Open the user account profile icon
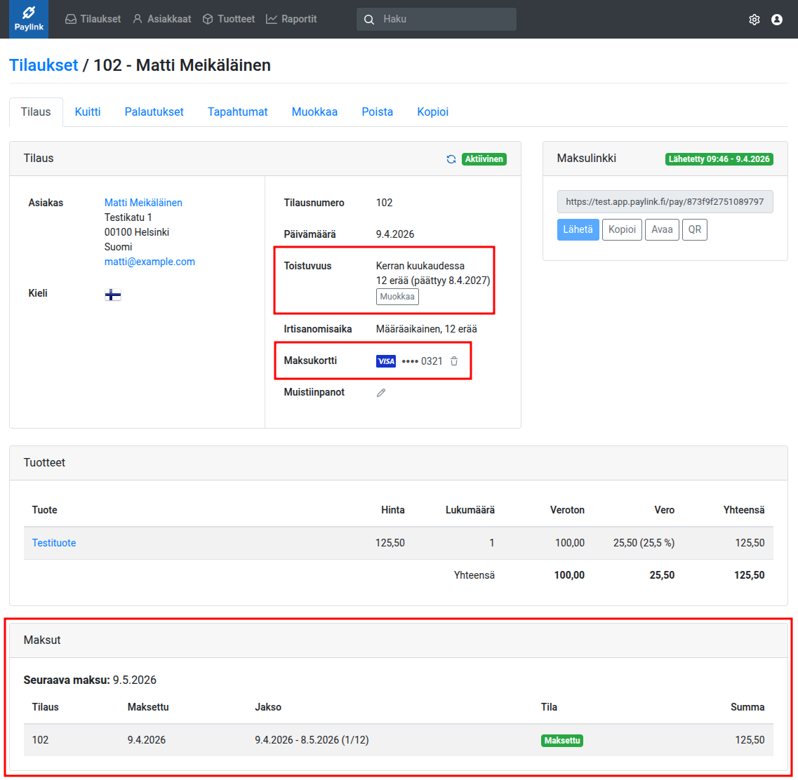798x780 pixels. (777, 20)
